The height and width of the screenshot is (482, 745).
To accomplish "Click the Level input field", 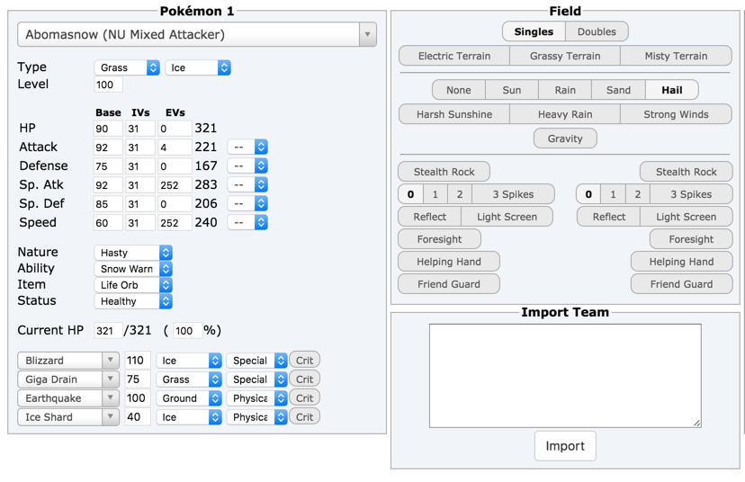I will pos(108,85).
